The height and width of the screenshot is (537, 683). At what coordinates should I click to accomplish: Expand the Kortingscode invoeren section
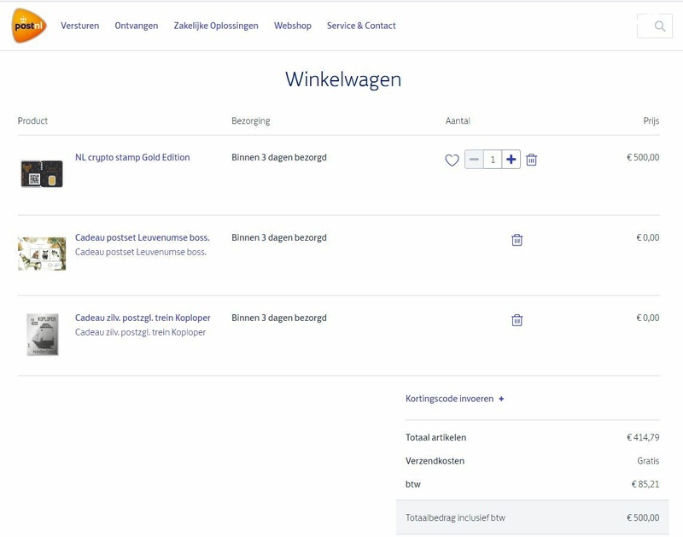tap(453, 399)
